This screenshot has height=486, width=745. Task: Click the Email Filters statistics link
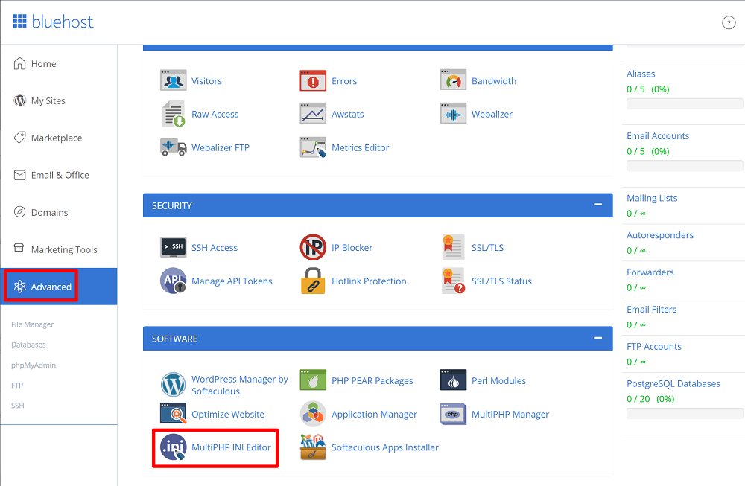click(651, 309)
